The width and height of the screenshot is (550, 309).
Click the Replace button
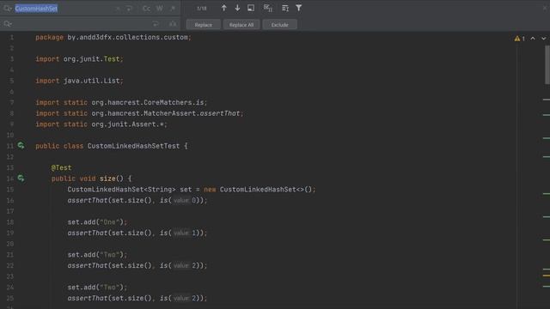click(x=204, y=25)
